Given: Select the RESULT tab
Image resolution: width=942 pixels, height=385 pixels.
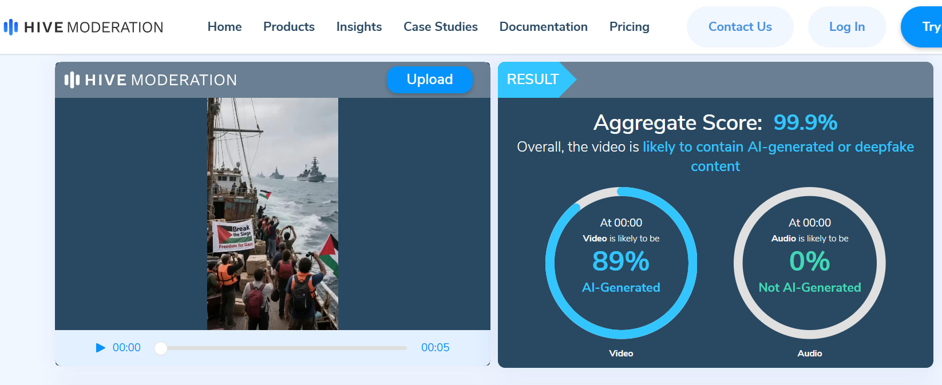Looking at the screenshot, I should [533, 80].
